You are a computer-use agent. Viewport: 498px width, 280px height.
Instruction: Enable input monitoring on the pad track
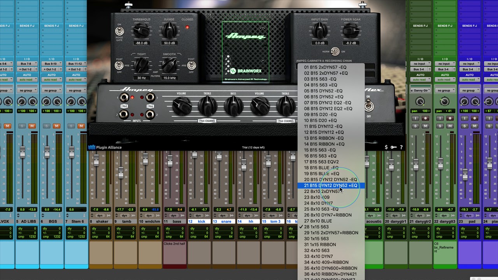click(465, 118)
